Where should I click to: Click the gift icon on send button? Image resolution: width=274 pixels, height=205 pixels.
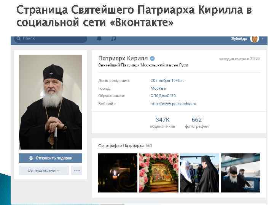coord(31,158)
